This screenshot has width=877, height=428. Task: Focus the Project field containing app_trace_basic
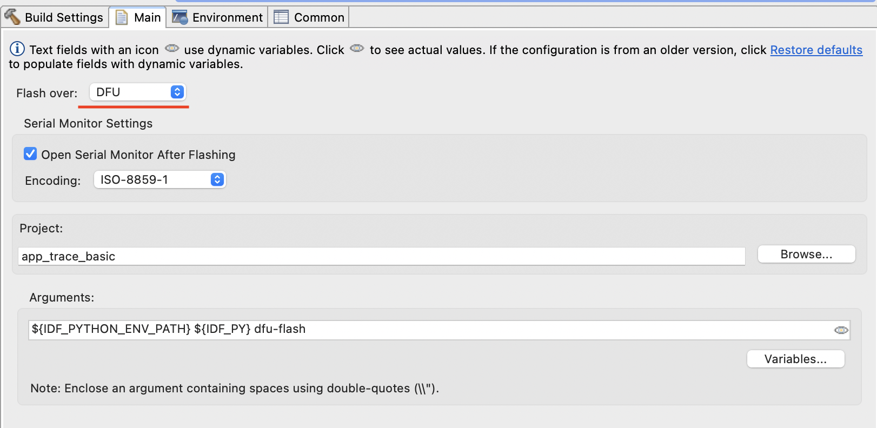(381, 257)
